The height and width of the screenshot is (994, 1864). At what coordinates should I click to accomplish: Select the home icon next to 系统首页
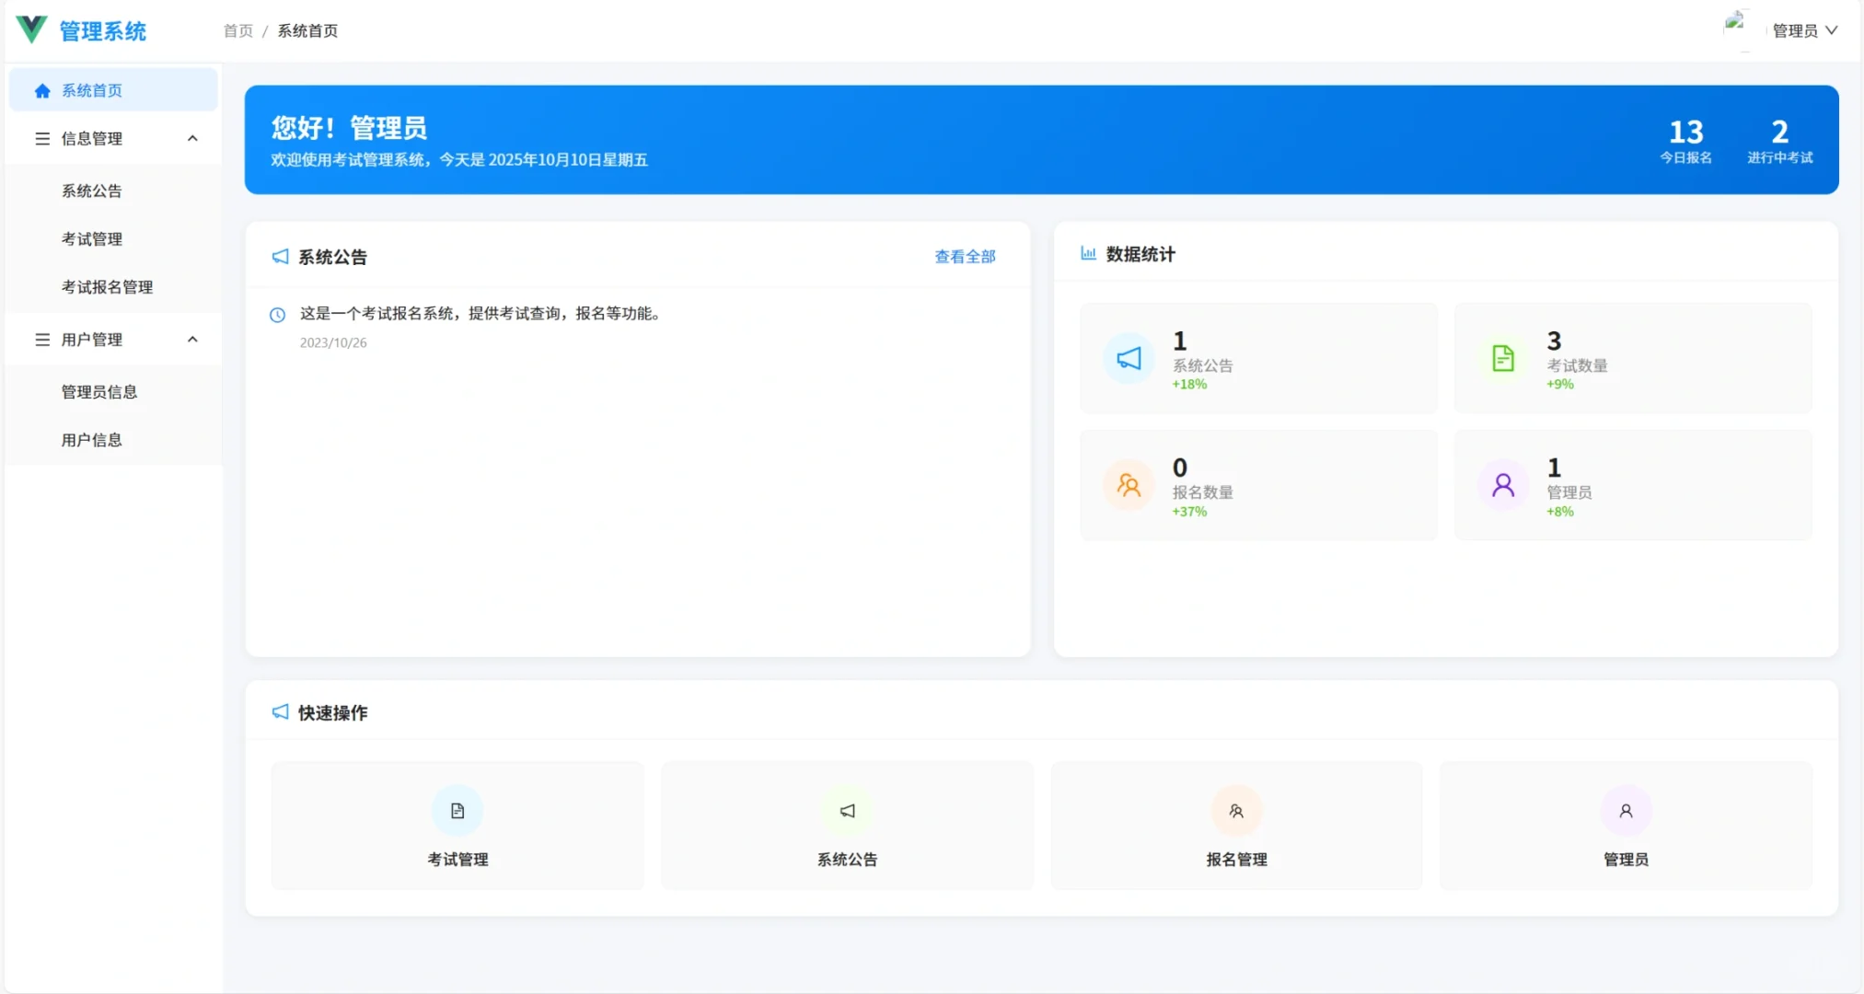[x=41, y=89]
